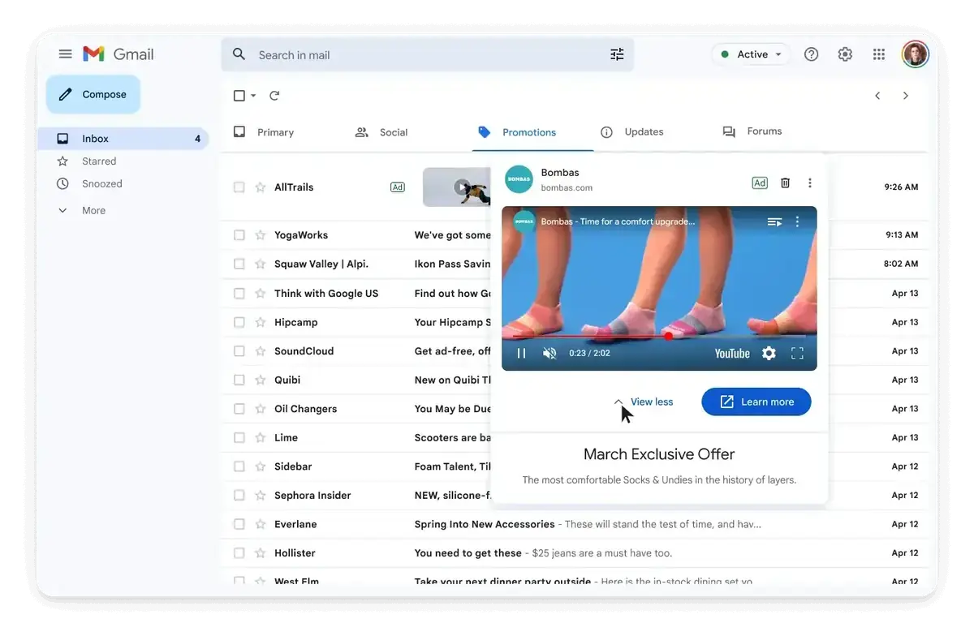
Task: Show search options filter icon
Action: 617,54
